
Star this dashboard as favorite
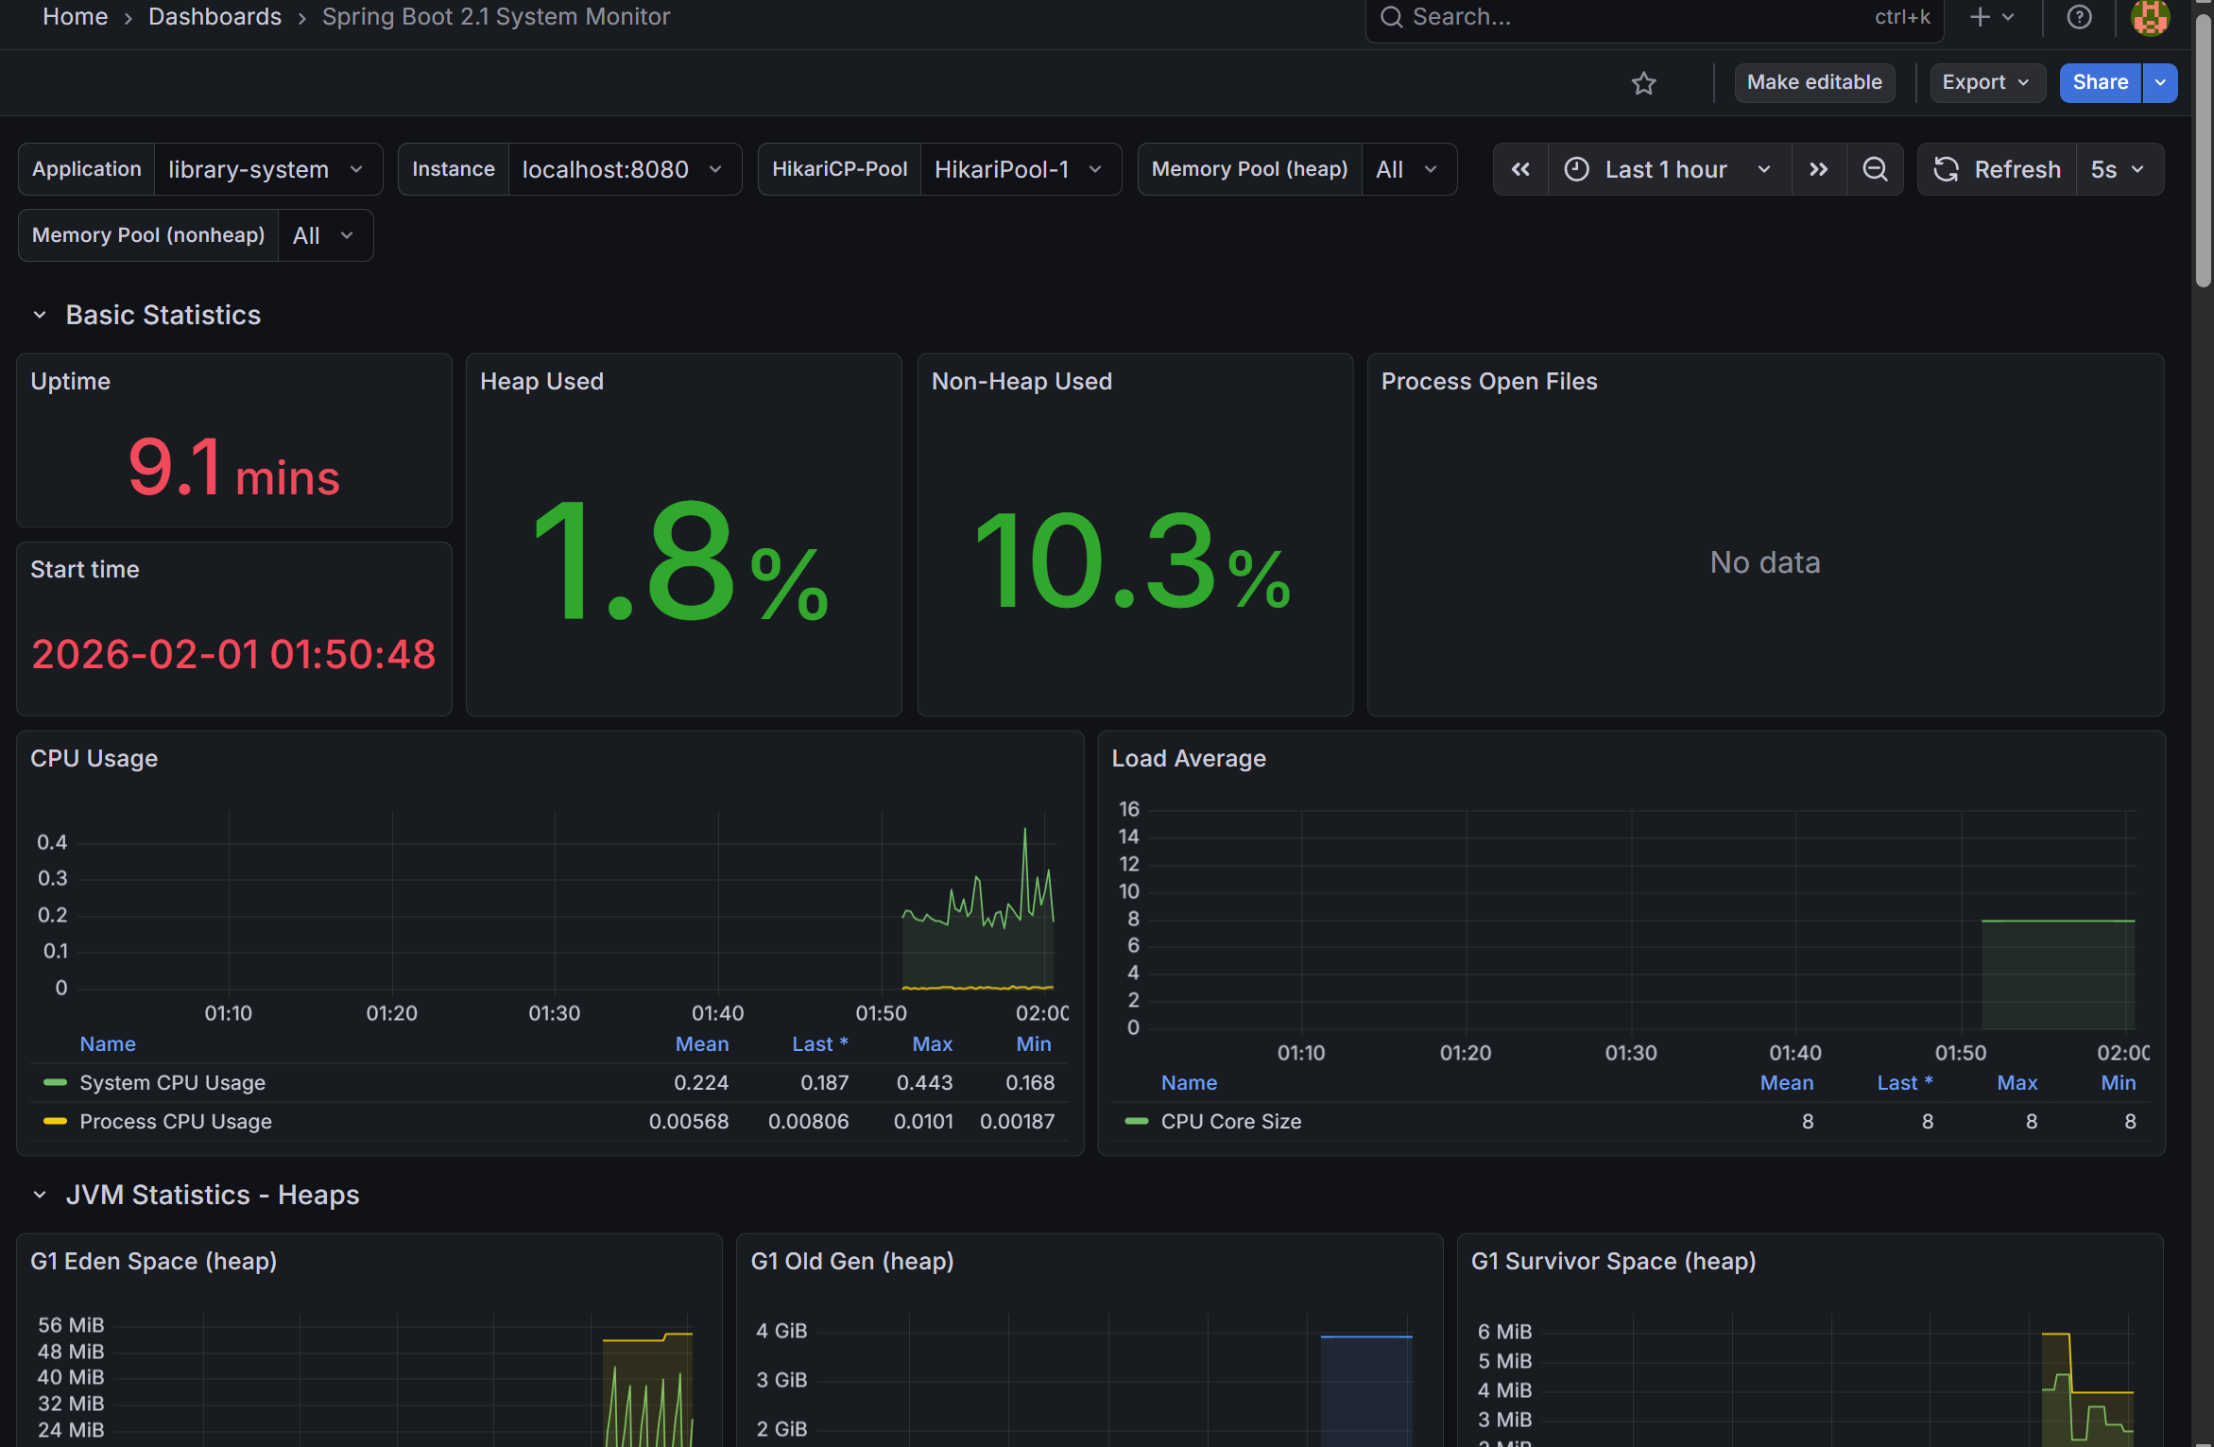[1643, 83]
